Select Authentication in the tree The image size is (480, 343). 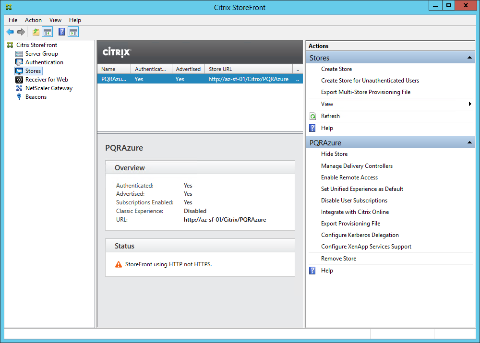coord(44,62)
